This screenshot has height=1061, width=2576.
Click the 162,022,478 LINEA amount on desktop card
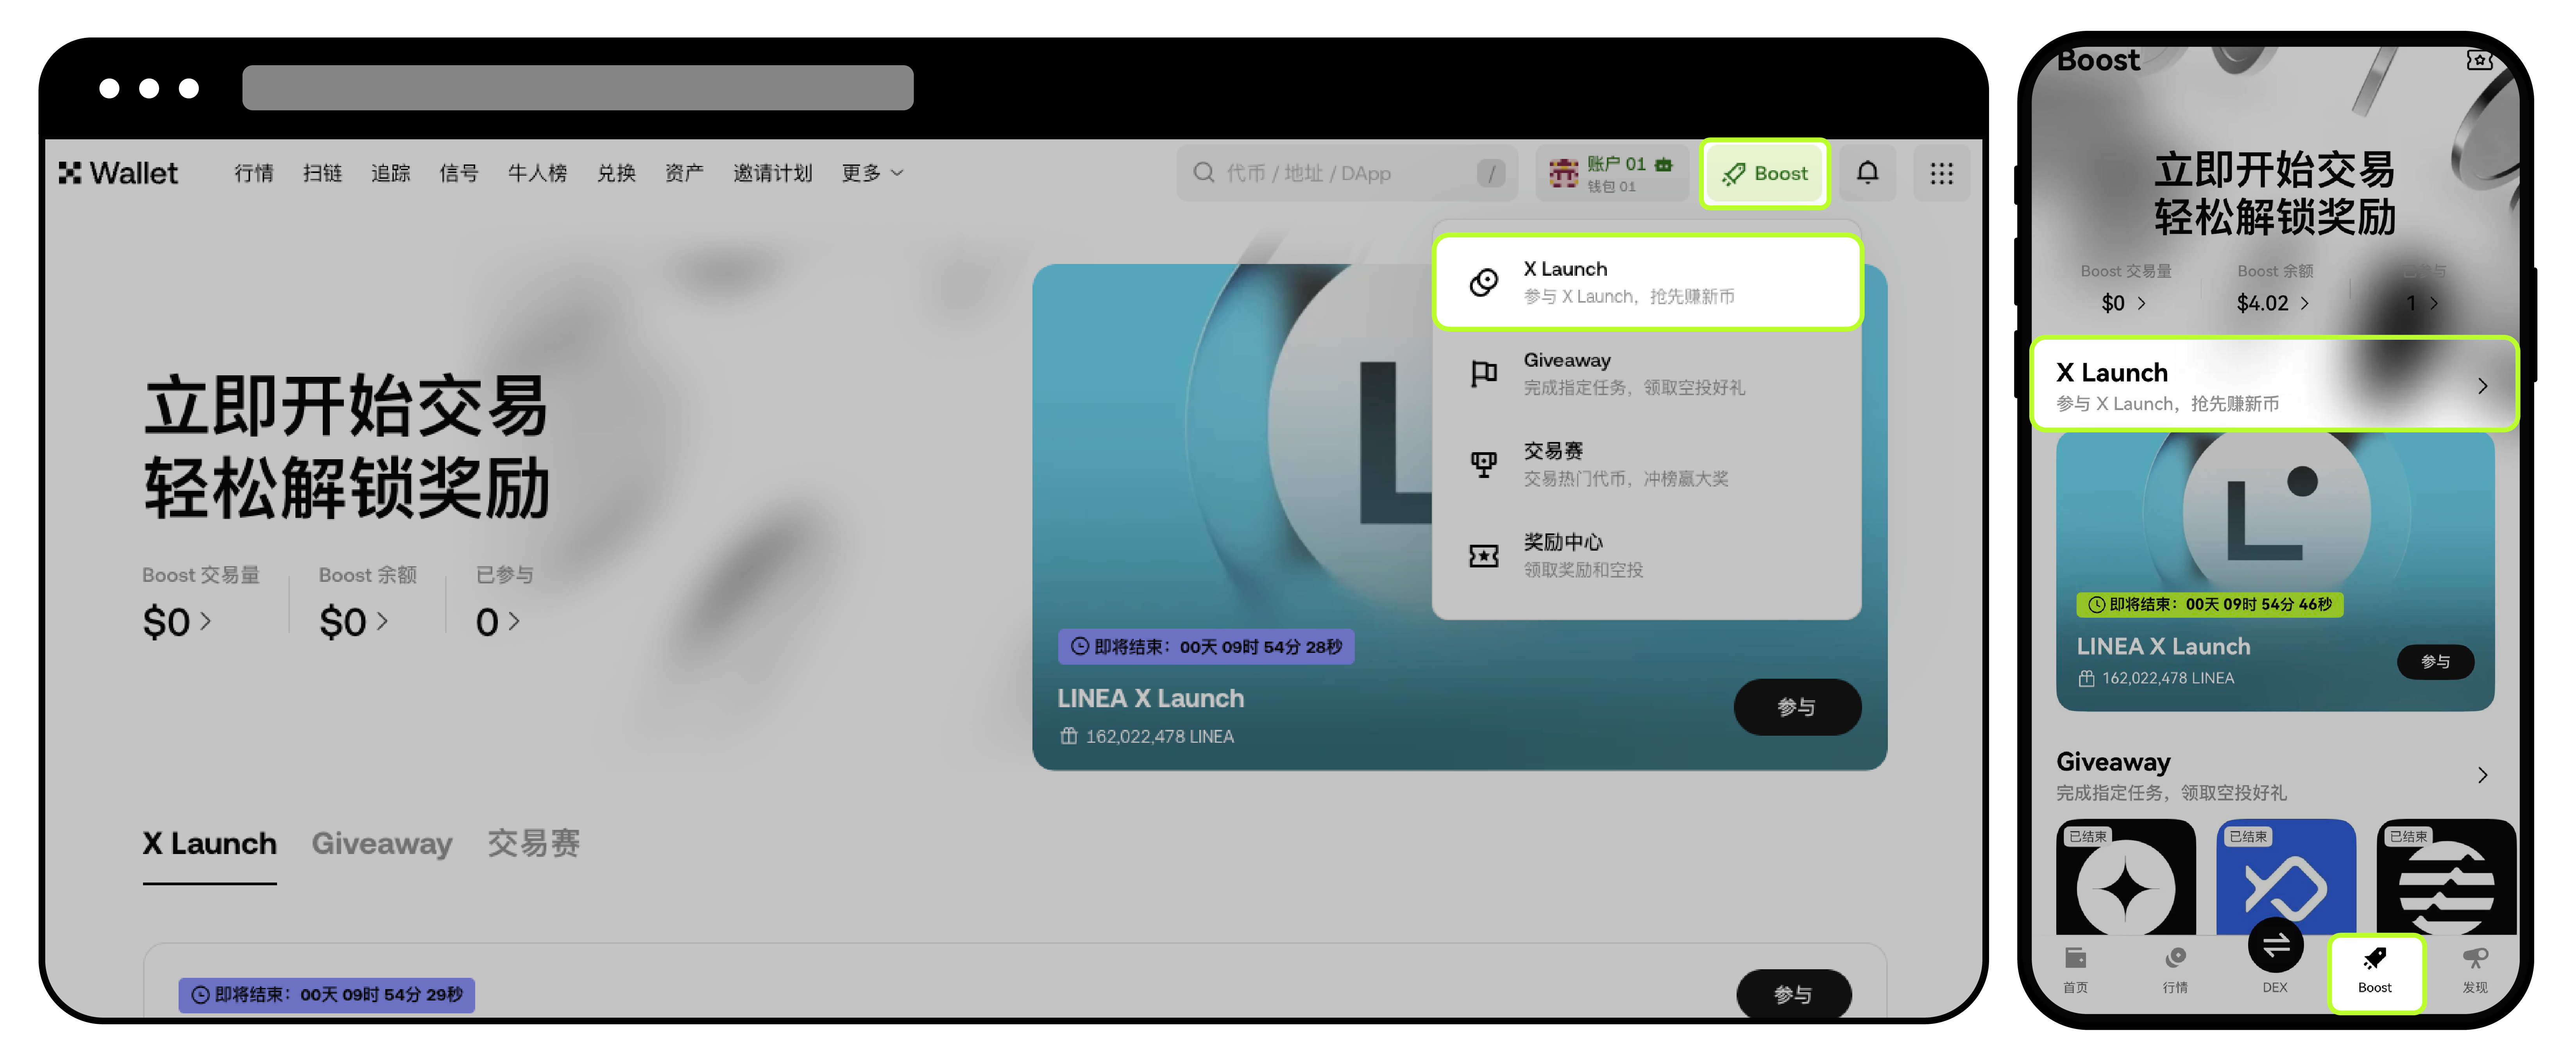click(x=1159, y=736)
